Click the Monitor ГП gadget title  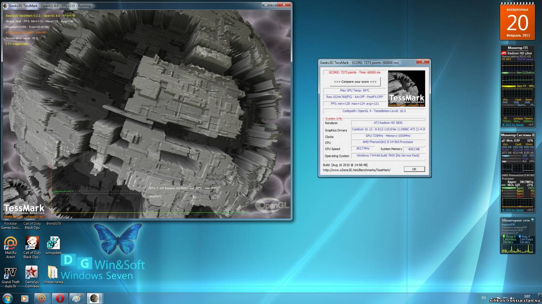[517, 48]
